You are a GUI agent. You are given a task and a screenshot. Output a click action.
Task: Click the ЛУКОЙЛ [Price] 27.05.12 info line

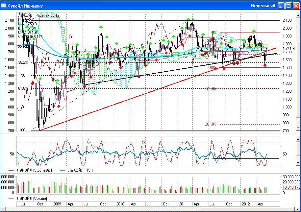pyautogui.click(x=38, y=15)
